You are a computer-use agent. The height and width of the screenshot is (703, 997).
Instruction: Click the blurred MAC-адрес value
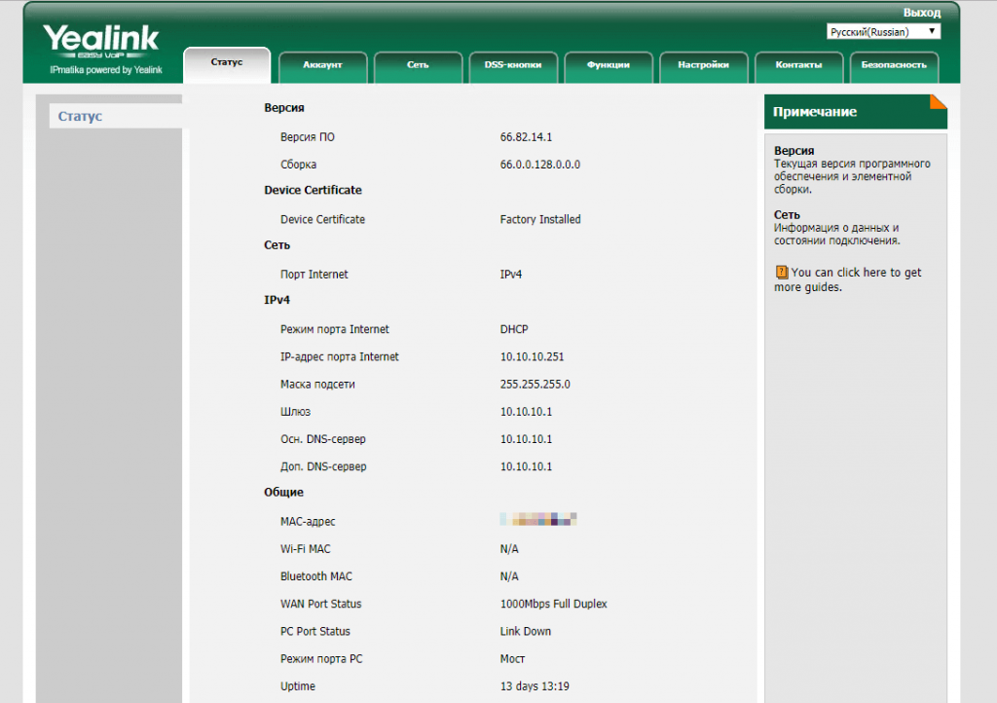point(537,519)
